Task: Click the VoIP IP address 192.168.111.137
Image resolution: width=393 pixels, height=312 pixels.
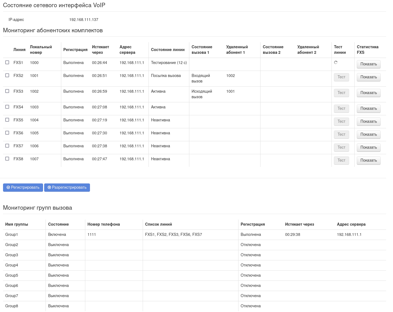Action: (84, 20)
